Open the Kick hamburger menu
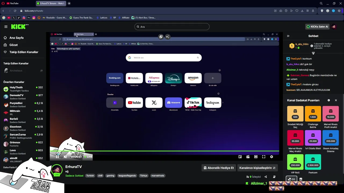 (x=6, y=27)
